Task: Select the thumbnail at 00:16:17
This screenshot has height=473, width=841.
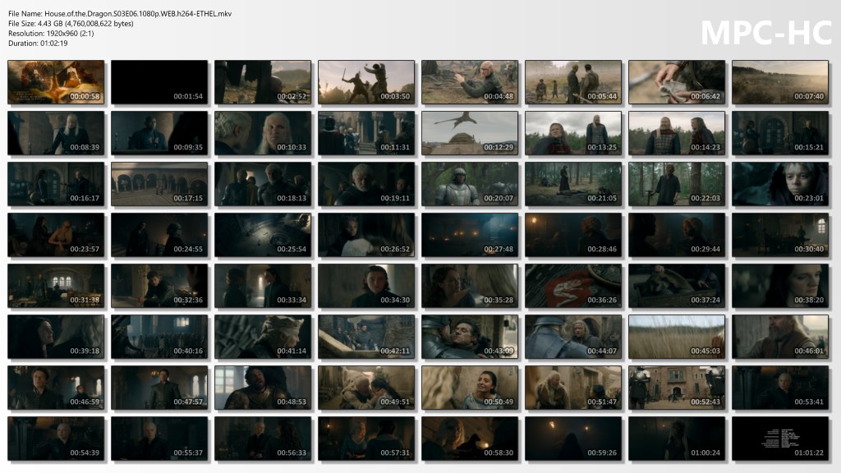Action: tap(56, 184)
